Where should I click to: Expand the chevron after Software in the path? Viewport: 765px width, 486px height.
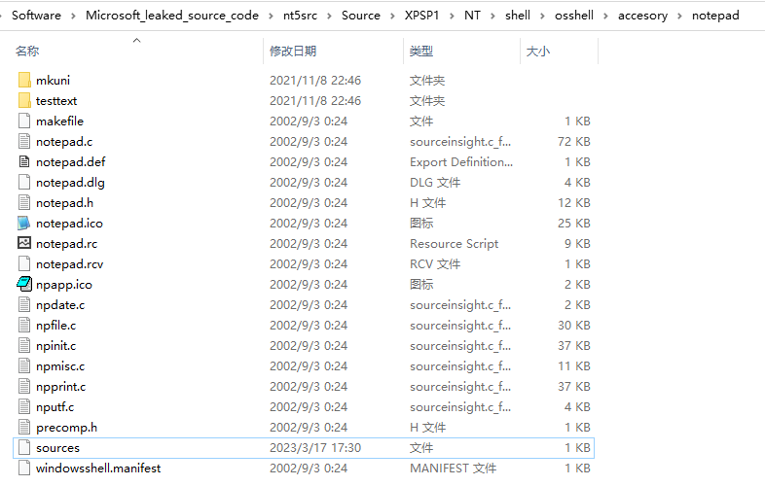[x=73, y=16]
